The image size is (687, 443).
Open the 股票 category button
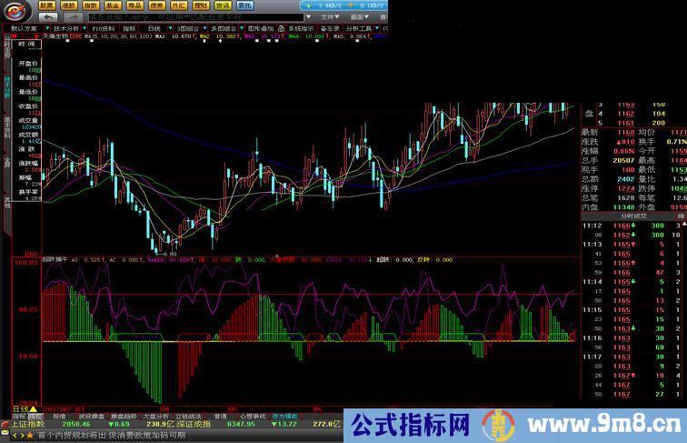(x=47, y=5)
